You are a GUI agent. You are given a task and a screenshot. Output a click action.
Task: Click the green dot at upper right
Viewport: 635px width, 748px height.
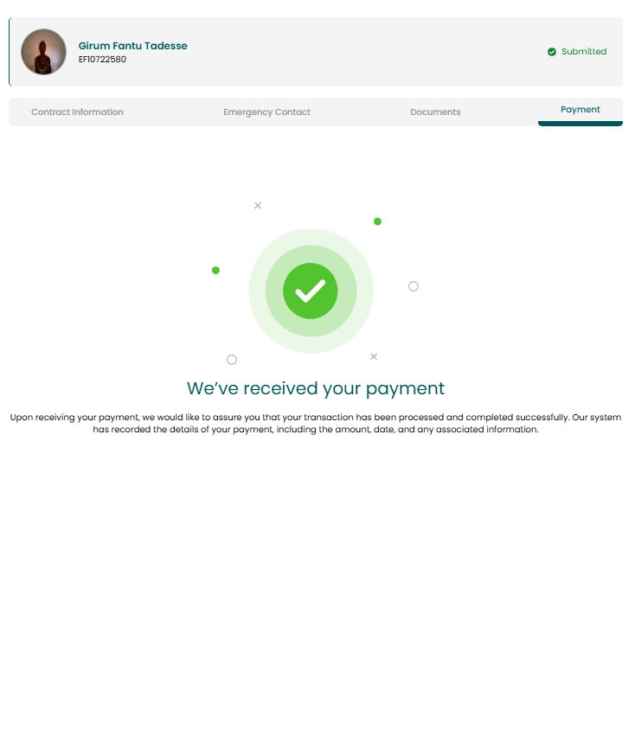377,221
